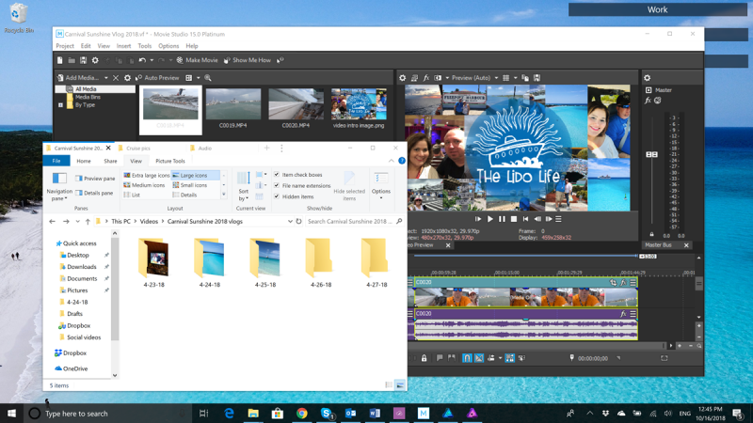Viewport: 753px width, 423px height.
Task: Click the Undo arrow in Movie Studio toolbar
Action: click(x=141, y=60)
